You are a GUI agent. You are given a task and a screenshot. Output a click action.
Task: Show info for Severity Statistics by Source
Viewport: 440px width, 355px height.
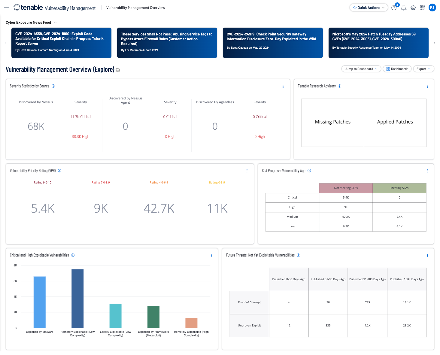click(53, 86)
